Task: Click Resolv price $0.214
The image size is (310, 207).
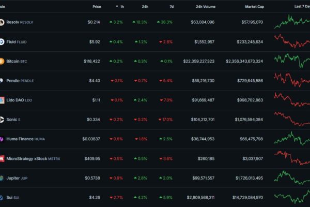Action: click(94, 22)
